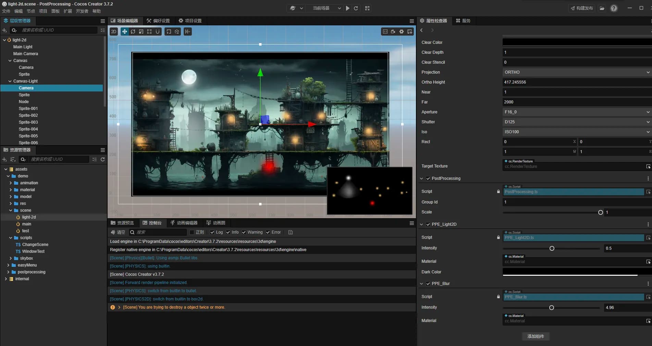Collapse the PPE_Blur component section
The width and height of the screenshot is (652, 346).
(x=421, y=284)
